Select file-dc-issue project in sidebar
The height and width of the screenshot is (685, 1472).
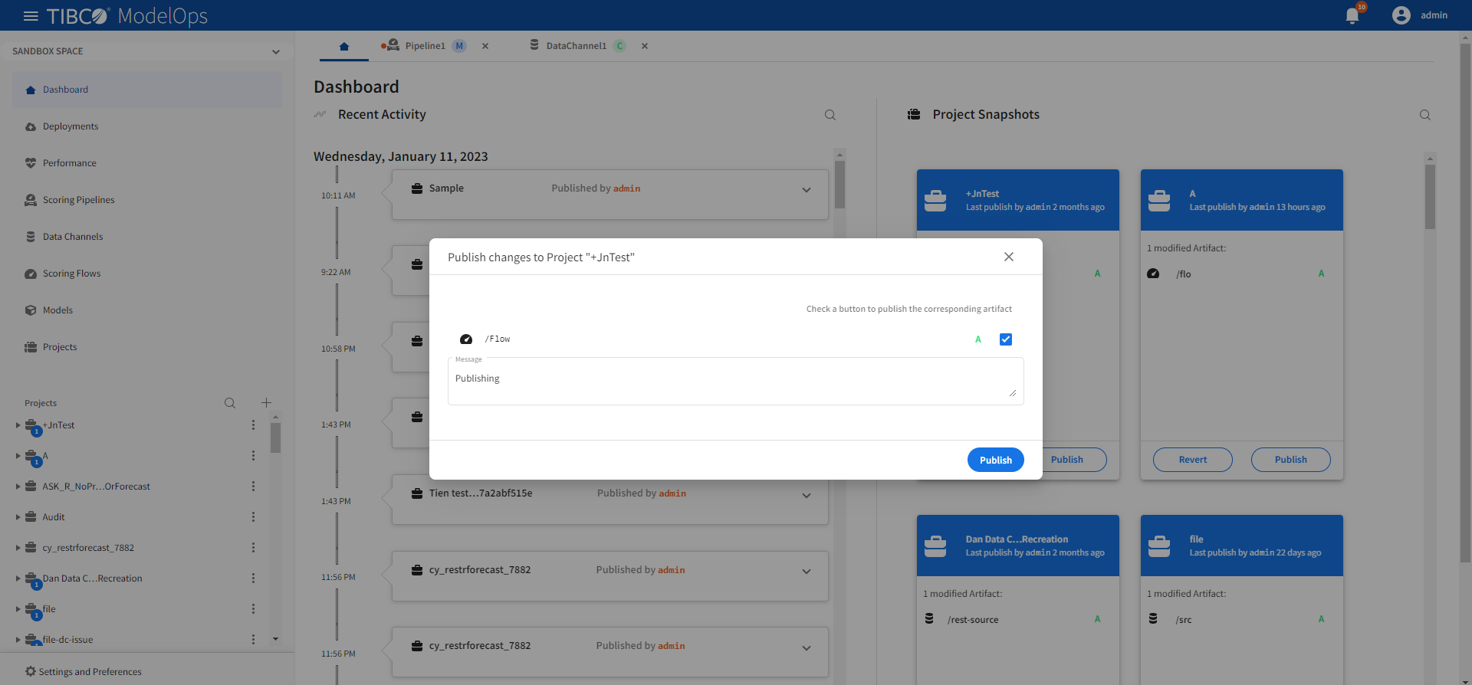(67, 640)
